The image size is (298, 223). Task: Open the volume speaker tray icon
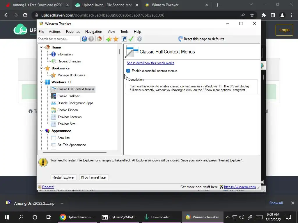tap(242, 217)
